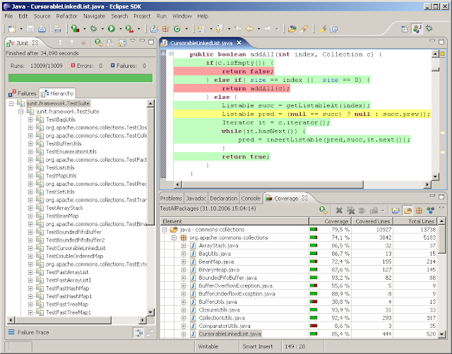Viewport: 452px width, 354px height.
Task: Click the Back navigation yellow arrow
Action: [x=249, y=28]
